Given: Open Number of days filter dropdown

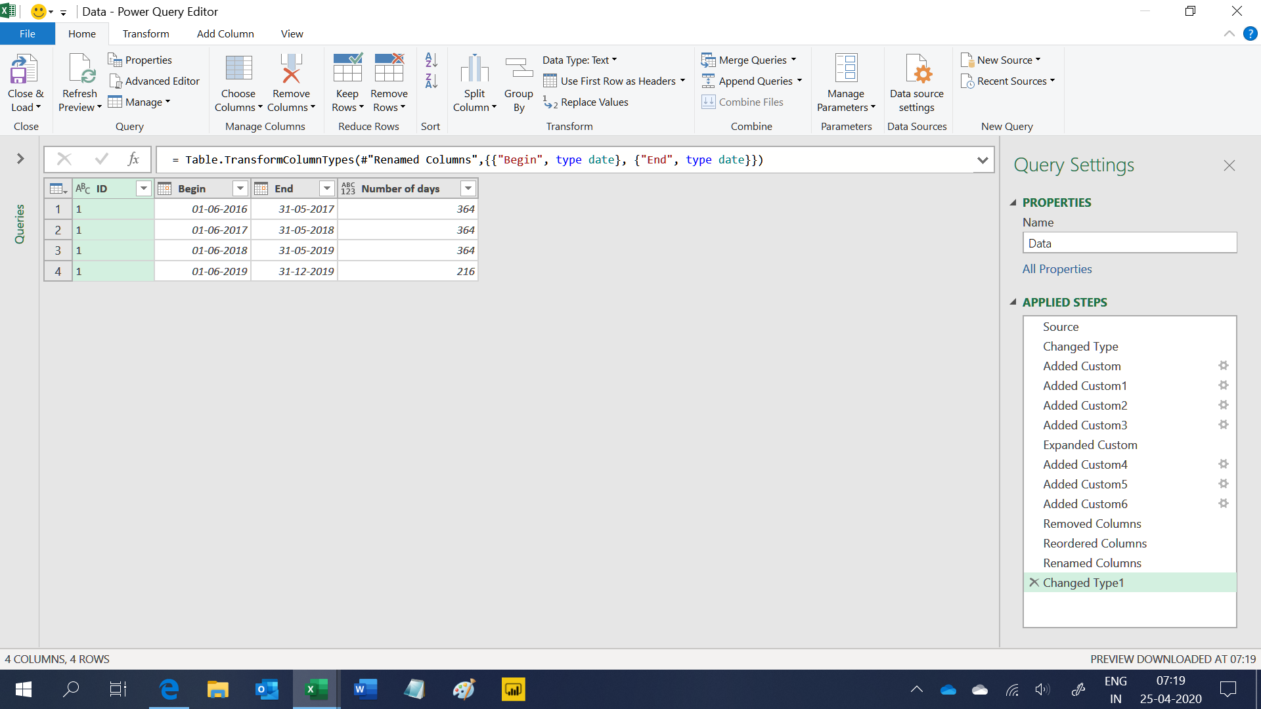Looking at the screenshot, I should click(468, 188).
